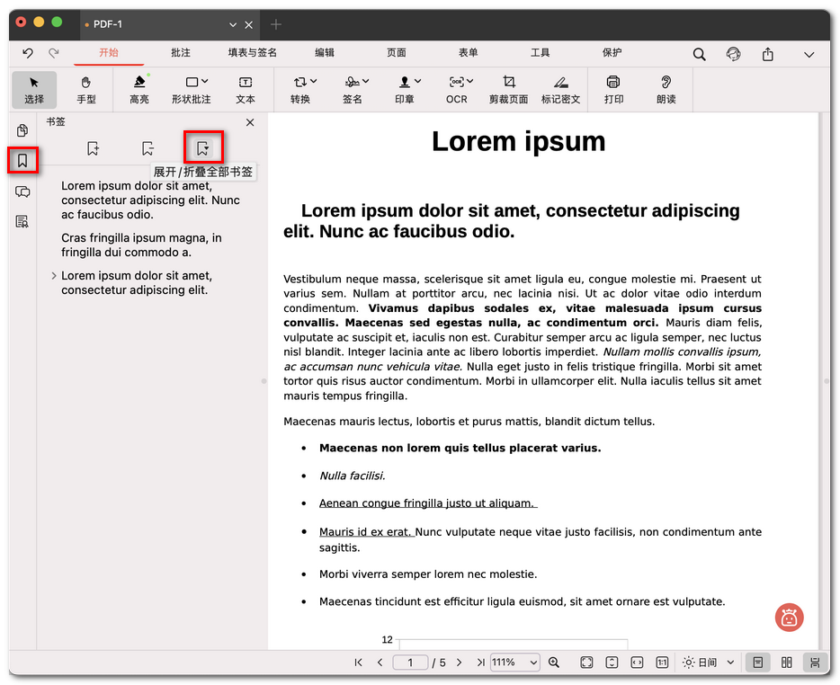Click the 打印 print button

613,89
